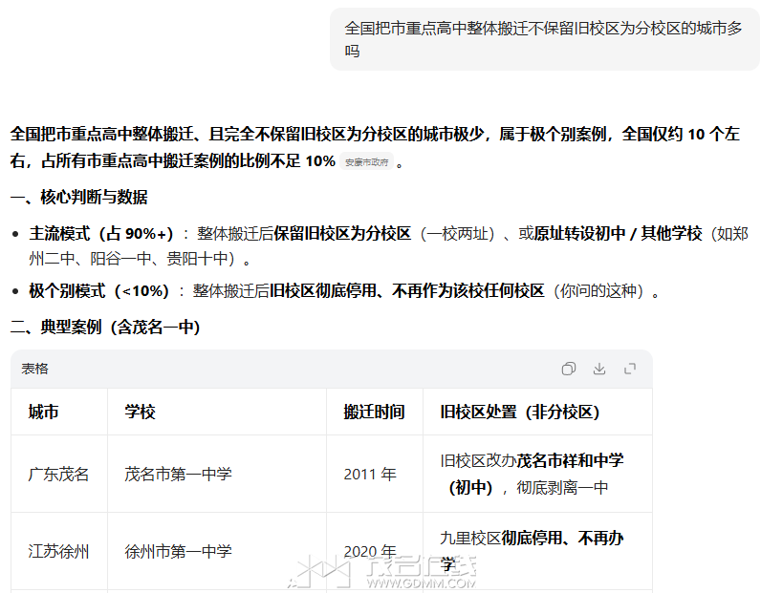Click the 二、典型案例 heading
The height and width of the screenshot is (593, 761).
(105, 328)
